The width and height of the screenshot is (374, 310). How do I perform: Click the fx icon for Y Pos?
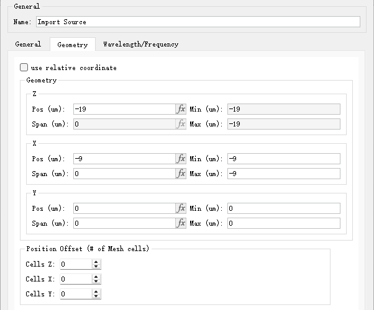coord(181,208)
